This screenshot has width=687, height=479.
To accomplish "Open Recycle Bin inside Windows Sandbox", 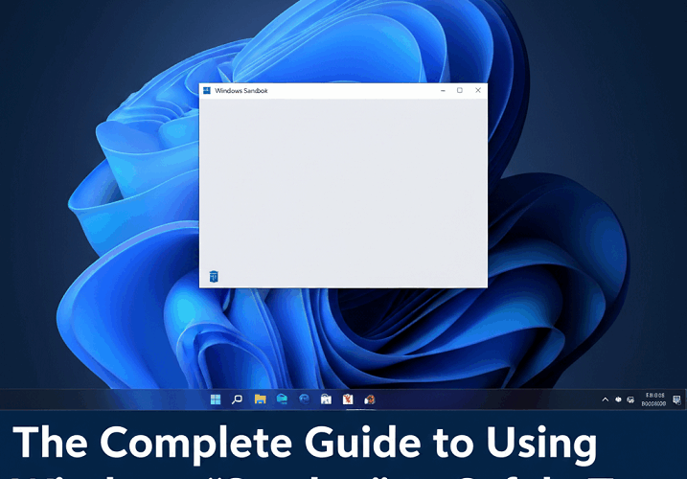I will point(214,277).
